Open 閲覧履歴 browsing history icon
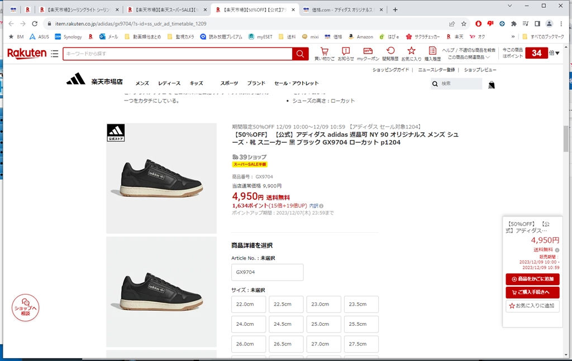 390,54
